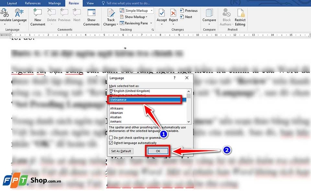The width and height of the screenshot is (311, 191).
Task: Jump to the Next change
Action: pos(186,17)
